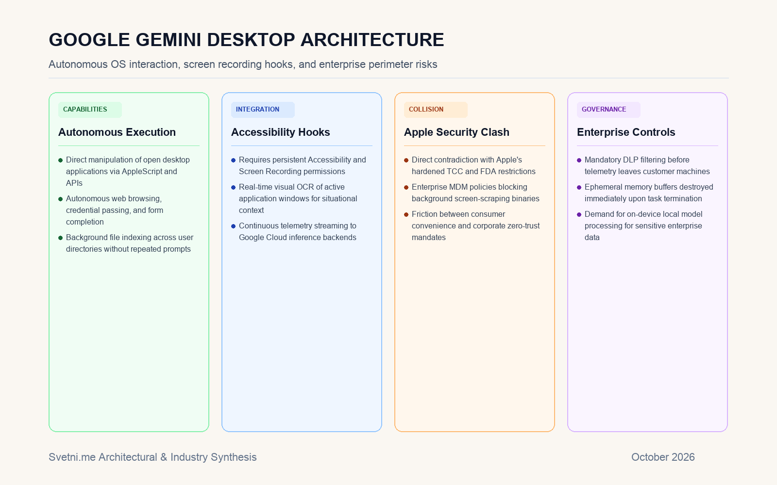
Task: Click the October 2026 date text
Action: click(663, 457)
